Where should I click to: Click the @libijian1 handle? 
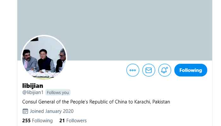33,92
